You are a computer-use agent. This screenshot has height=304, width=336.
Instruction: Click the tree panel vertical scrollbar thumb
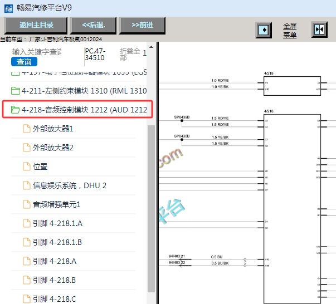pos(152,209)
